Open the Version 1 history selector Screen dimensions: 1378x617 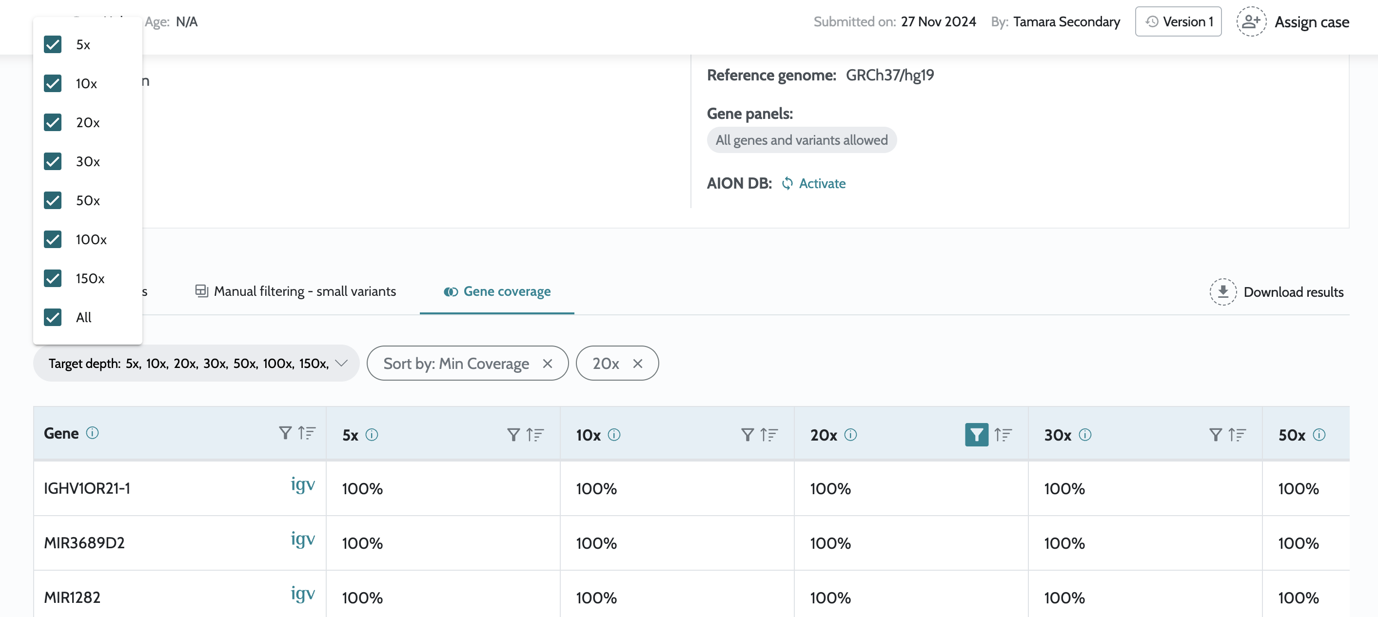pyautogui.click(x=1178, y=22)
